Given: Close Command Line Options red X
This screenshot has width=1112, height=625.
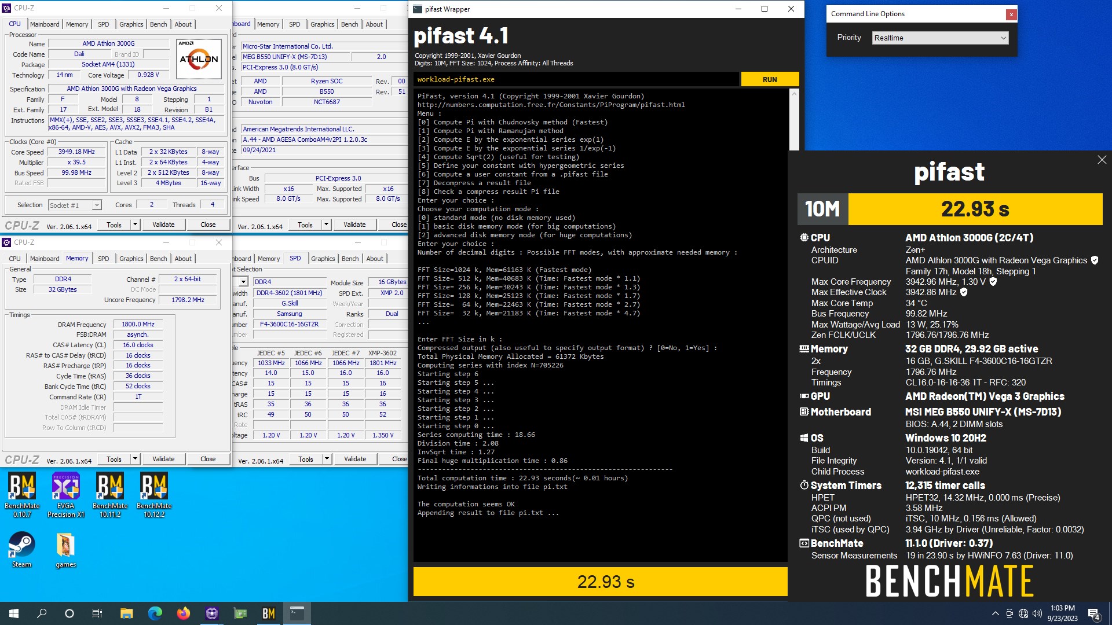Looking at the screenshot, I should click(x=1011, y=14).
